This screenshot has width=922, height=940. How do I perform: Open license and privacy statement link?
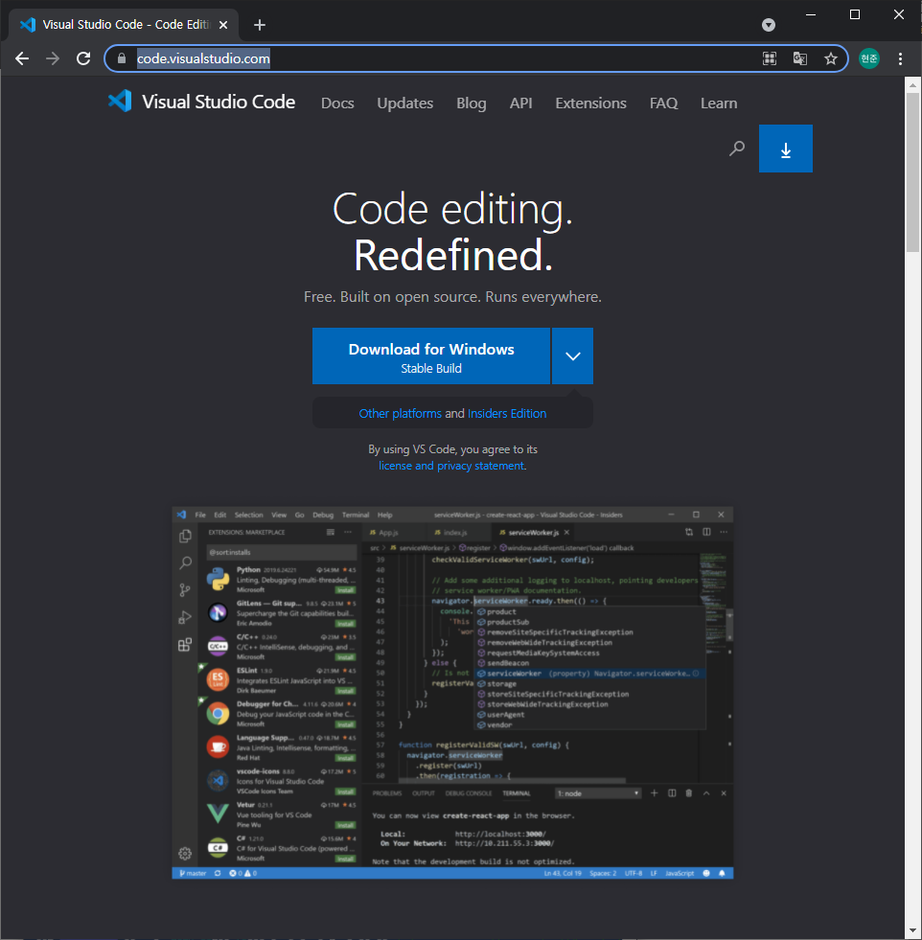pyautogui.click(x=452, y=466)
